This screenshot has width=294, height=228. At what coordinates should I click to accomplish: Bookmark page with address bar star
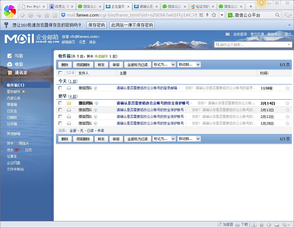[x=214, y=15]
